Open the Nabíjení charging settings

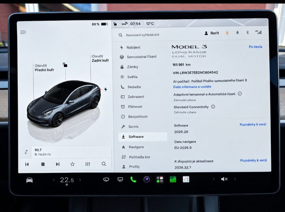tap(130, 47)
